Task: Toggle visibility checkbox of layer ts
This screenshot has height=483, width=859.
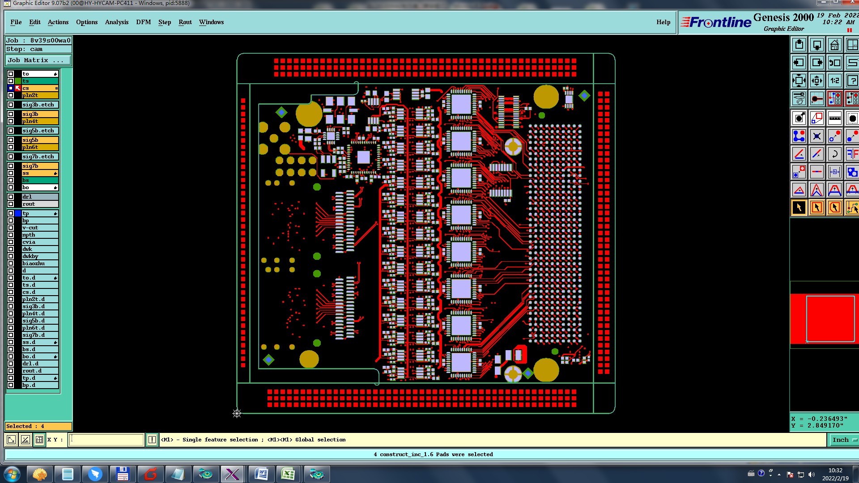Action: click(11, 81)
